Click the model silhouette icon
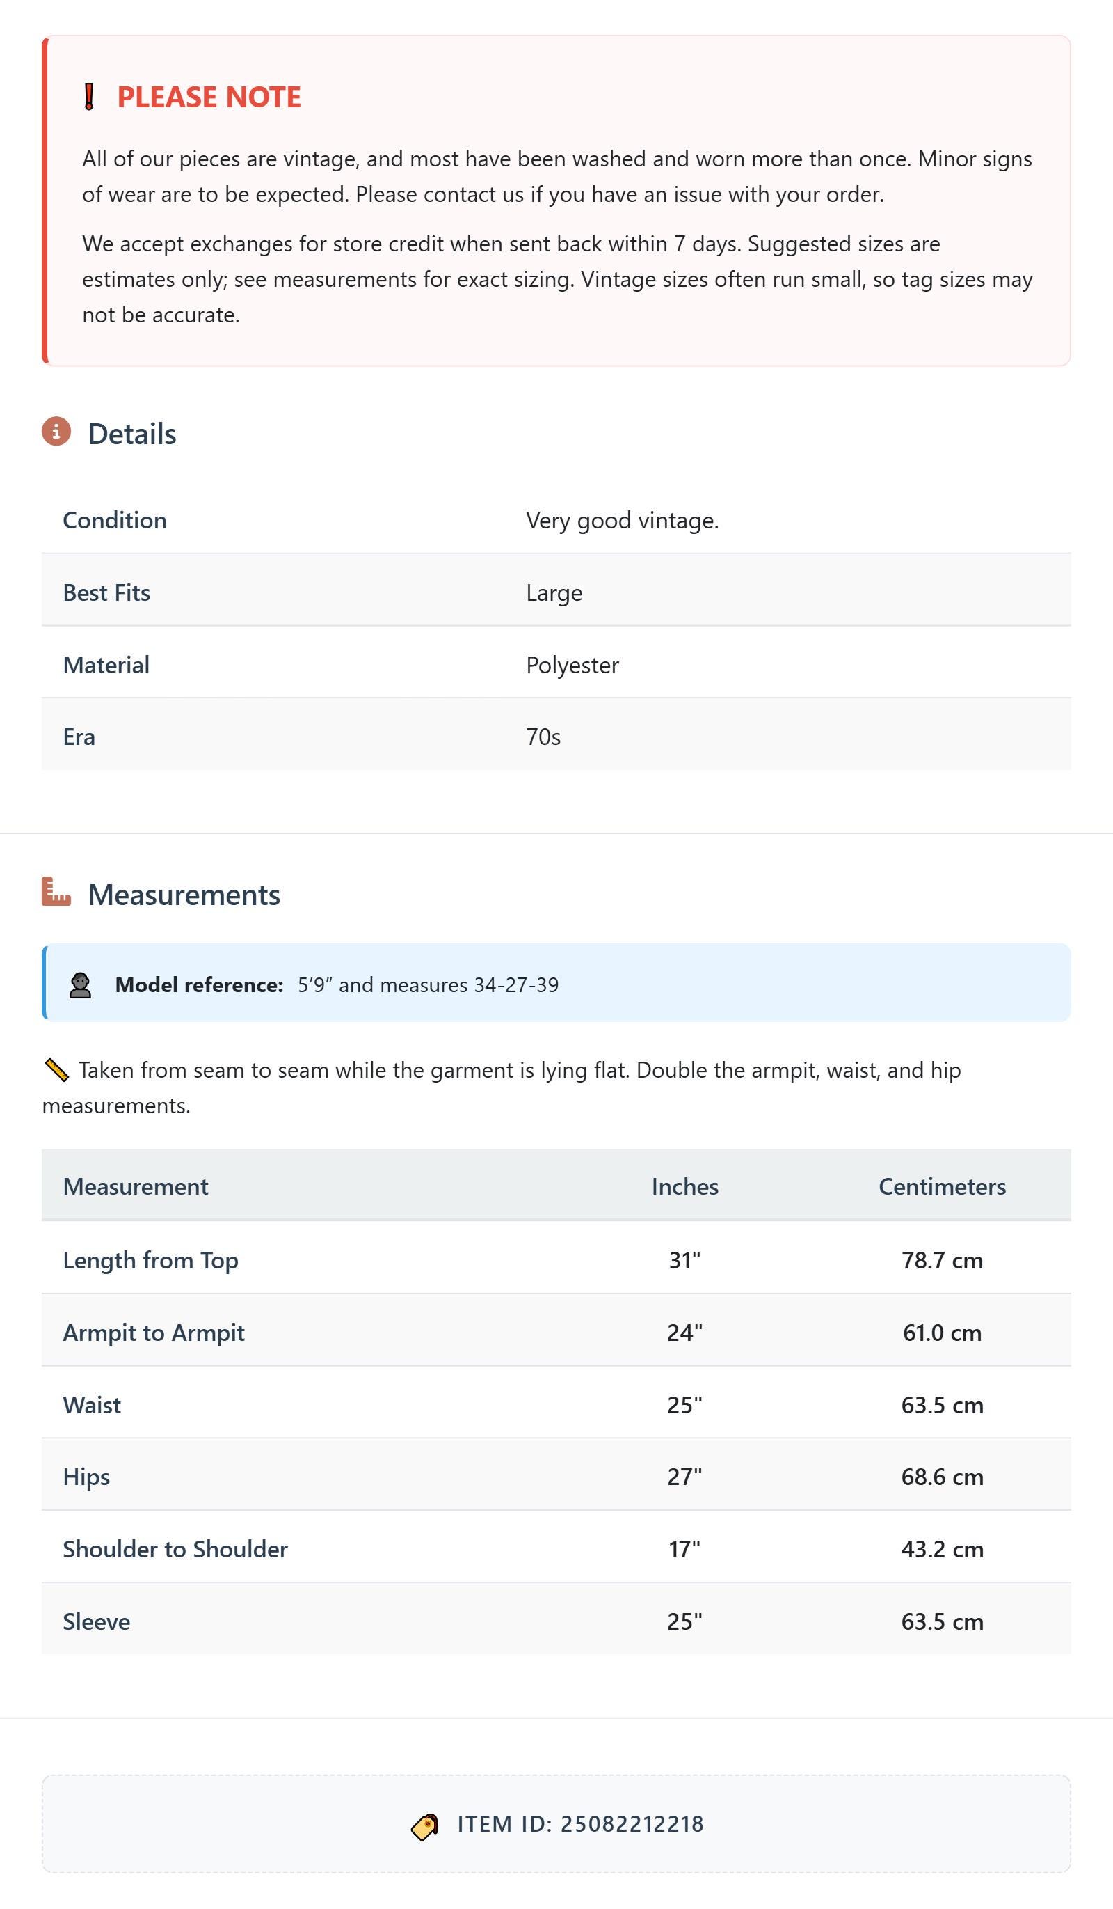The height and width of the screenshot is (1909, 1113). tap(80, 986)
